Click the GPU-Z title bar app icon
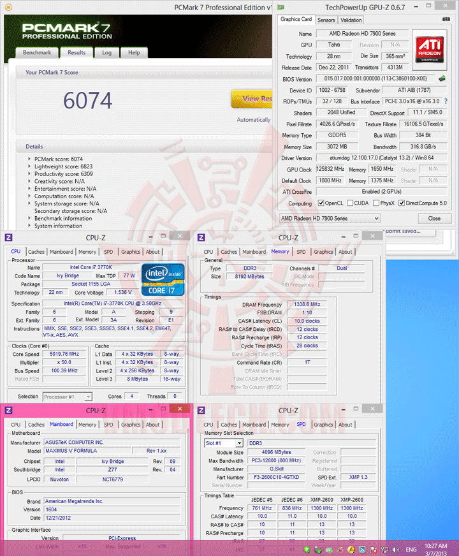The image size is (459, 556). (281, 7)
